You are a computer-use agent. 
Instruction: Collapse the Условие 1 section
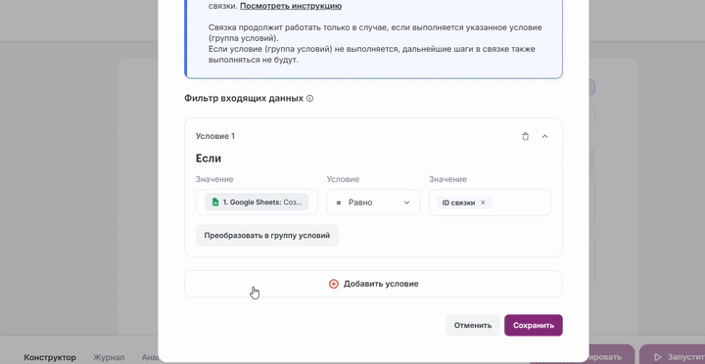click(x=545, y=136)
